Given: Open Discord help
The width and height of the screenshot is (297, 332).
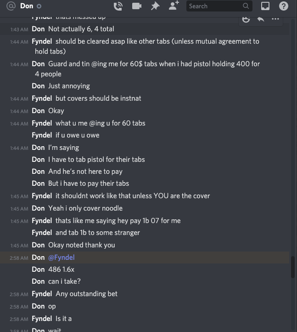Looking at the screenshot, I should coord(284,6).
